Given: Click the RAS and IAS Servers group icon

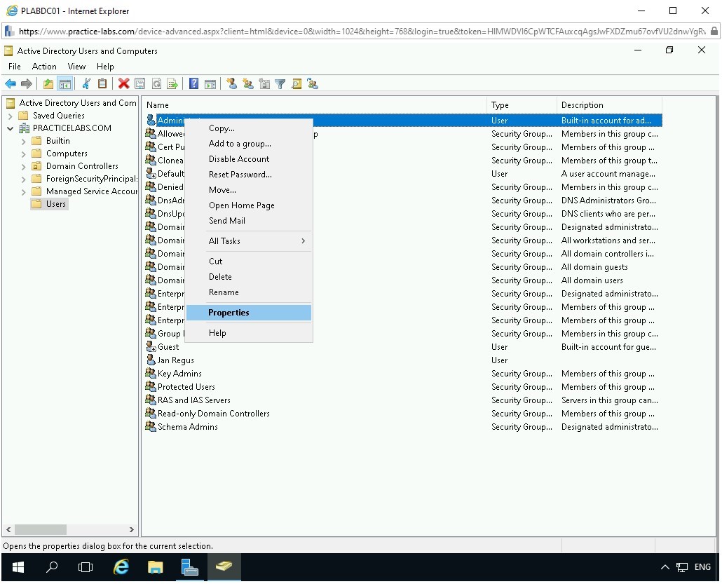Looking at the screenshot, I should click(151, 400).
